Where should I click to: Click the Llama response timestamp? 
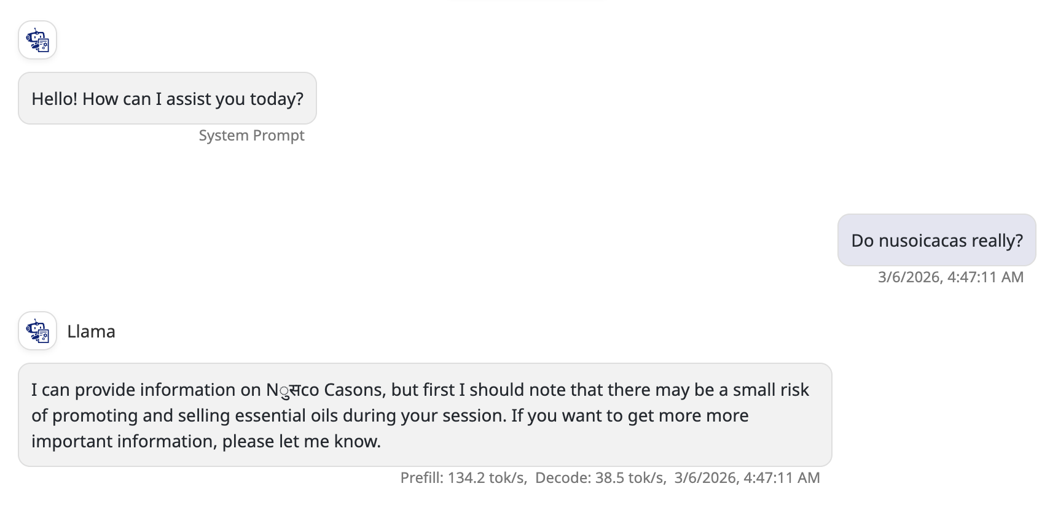coord(746,478)
